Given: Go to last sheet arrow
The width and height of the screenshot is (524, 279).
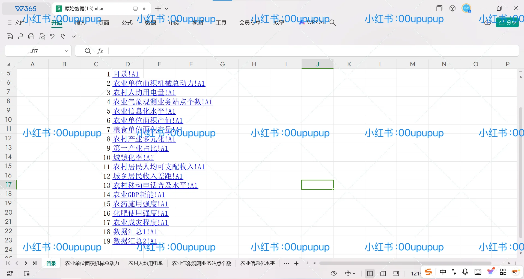Looking at the screenshot, I should coord(35,263).
